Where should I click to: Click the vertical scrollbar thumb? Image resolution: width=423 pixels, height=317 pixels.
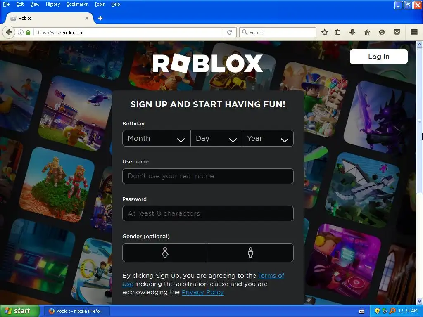[x=420, y=121]
